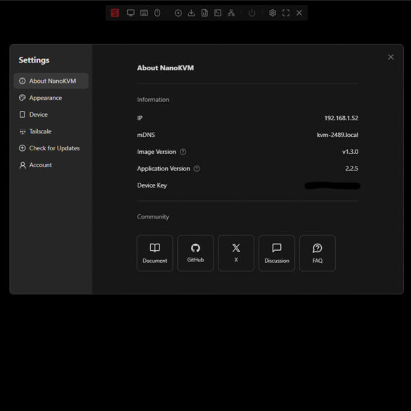Open Account settings section
The width and height of the screenshot is (411, 411).
[x=51, y=165]
